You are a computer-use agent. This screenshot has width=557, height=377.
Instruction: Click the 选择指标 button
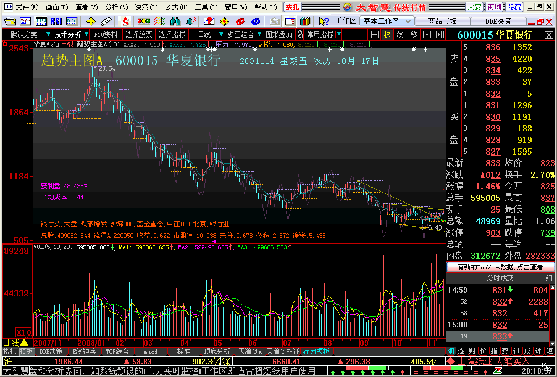(x=172, y=34)
